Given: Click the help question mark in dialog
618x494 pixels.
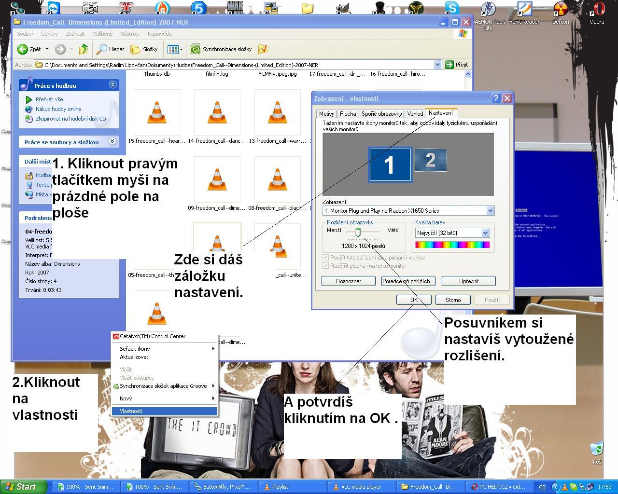Looking at the screenshot, I should click(495, 98).
